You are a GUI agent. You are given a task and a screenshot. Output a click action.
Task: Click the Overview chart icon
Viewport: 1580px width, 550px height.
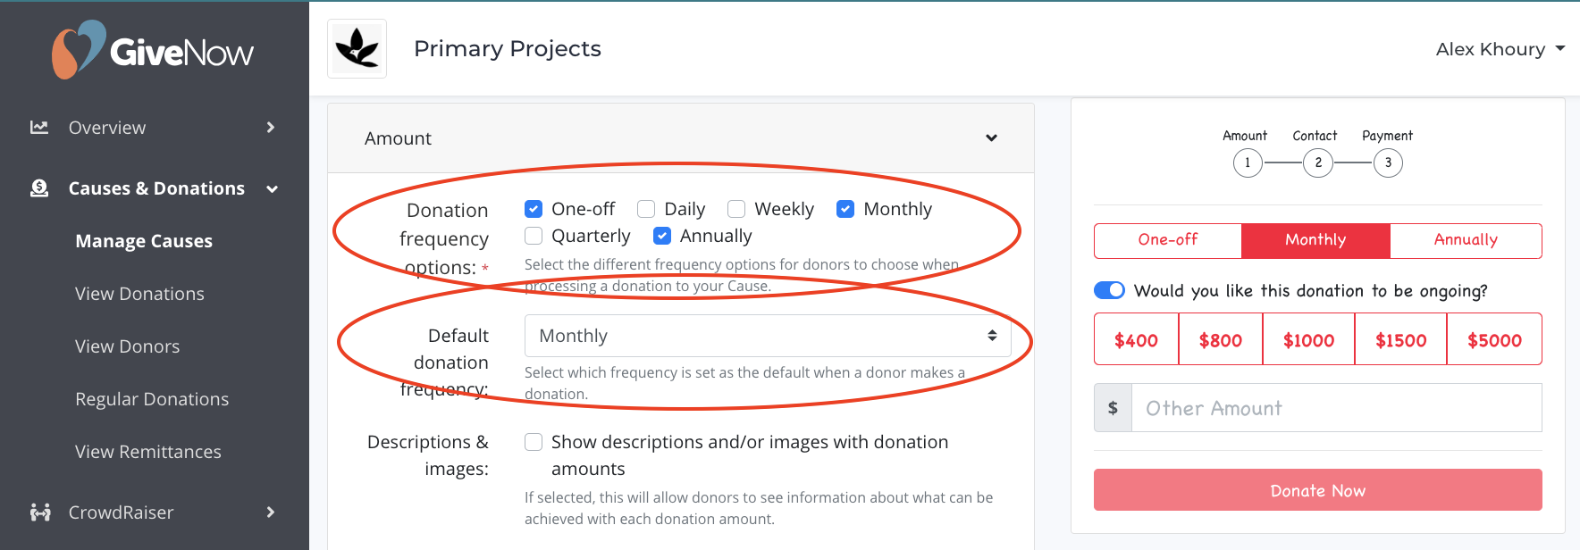(x=39, y=128)
